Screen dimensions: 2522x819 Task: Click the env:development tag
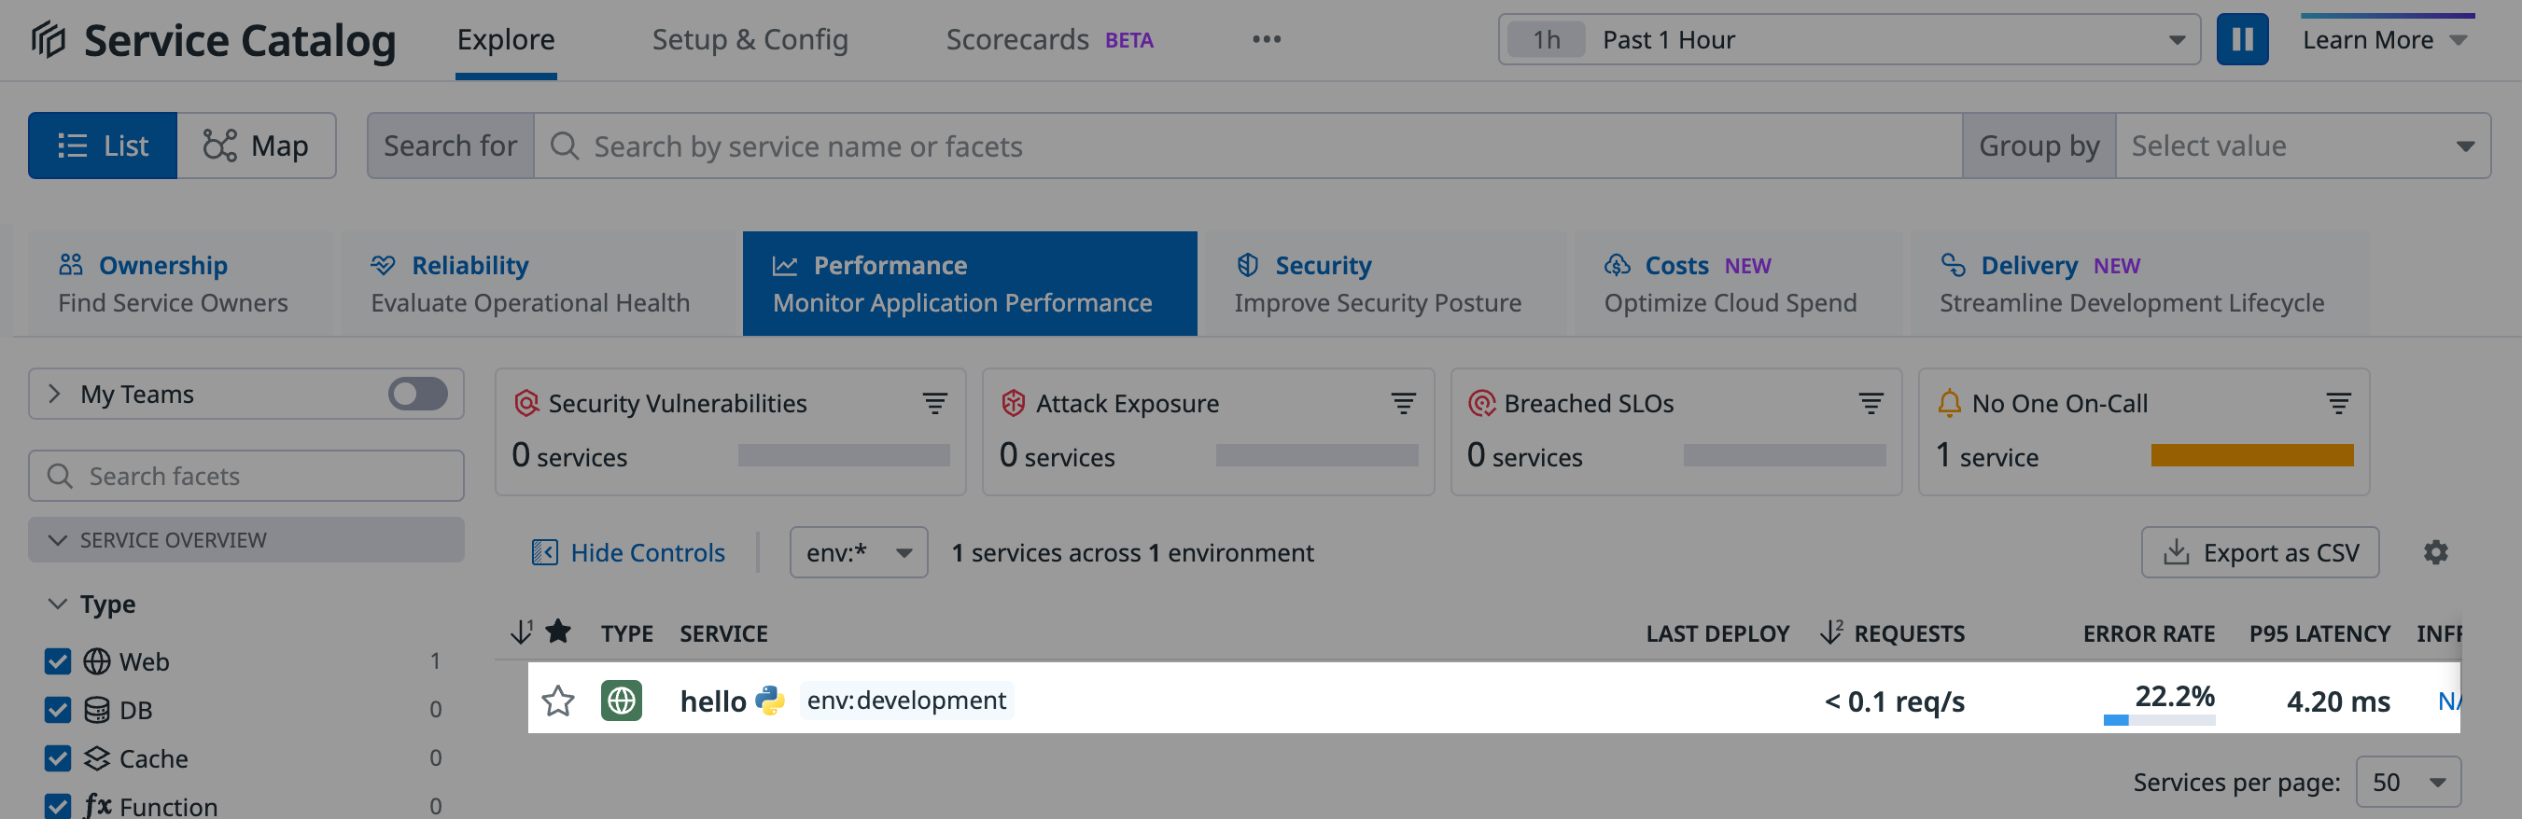point(905,700)
